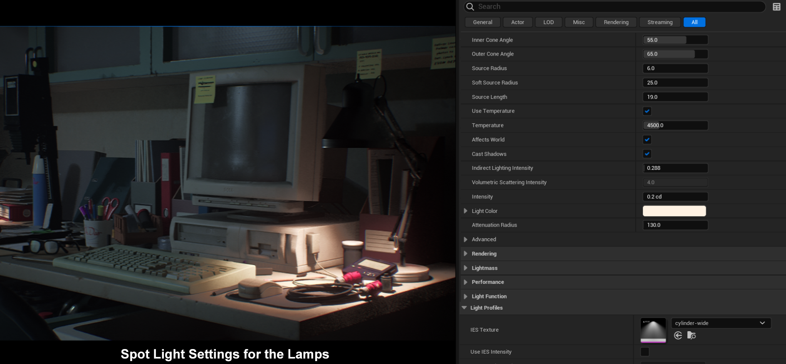The image size is (786, 364).
Task: Expand the Rendering category
Action: 465,254
